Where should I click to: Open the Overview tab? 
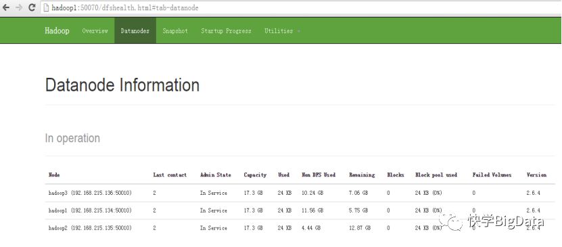click(x=95, y=31)
